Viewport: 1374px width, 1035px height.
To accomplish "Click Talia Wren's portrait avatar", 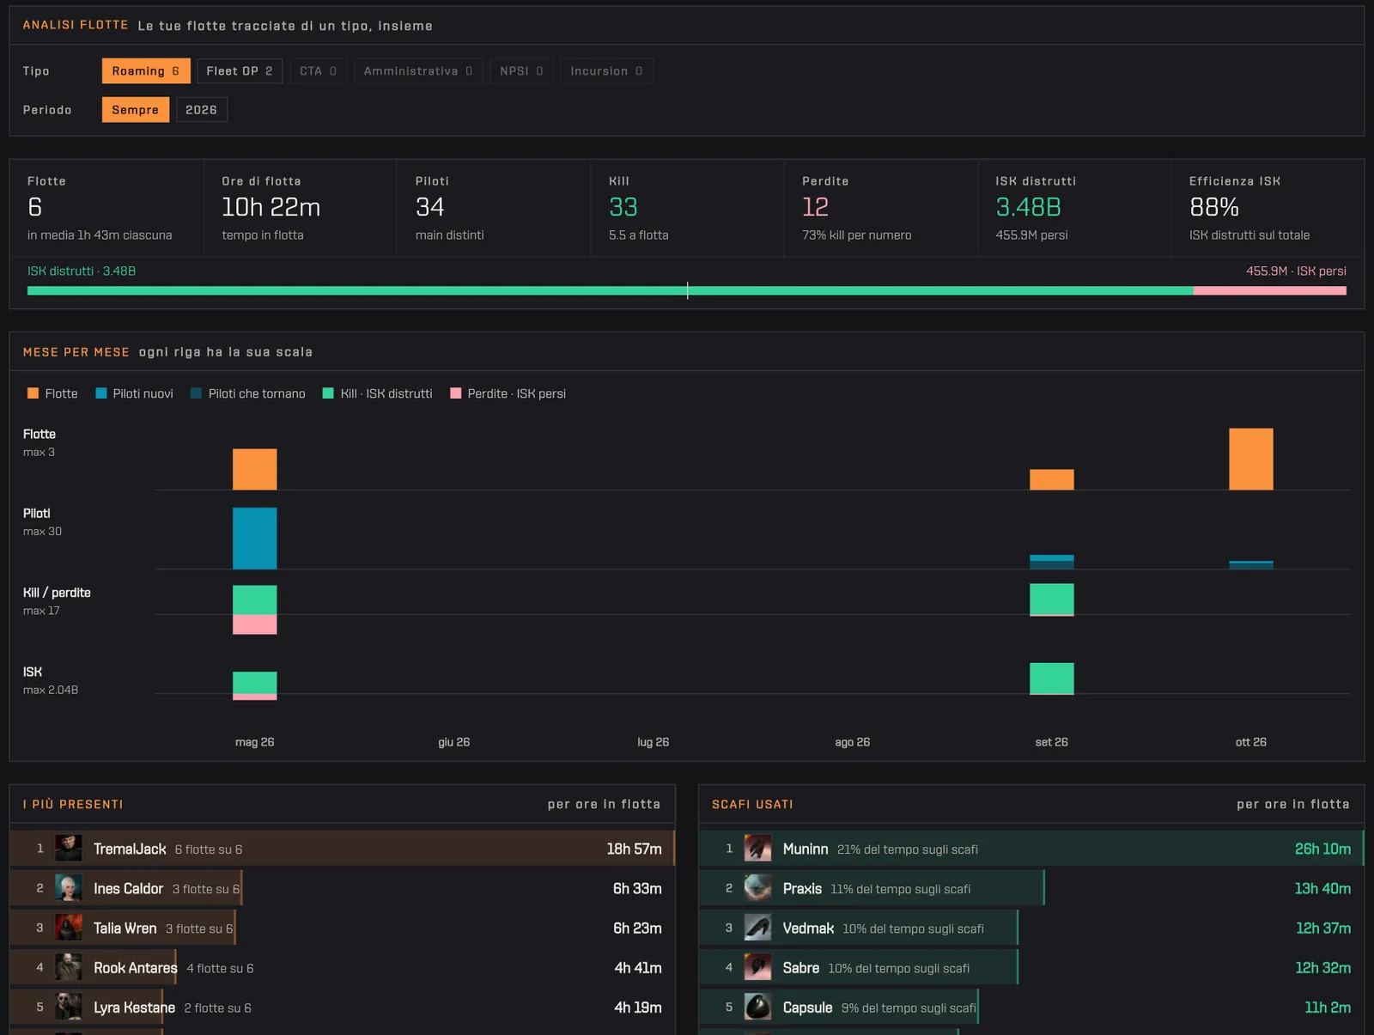I will coord(69,928).
